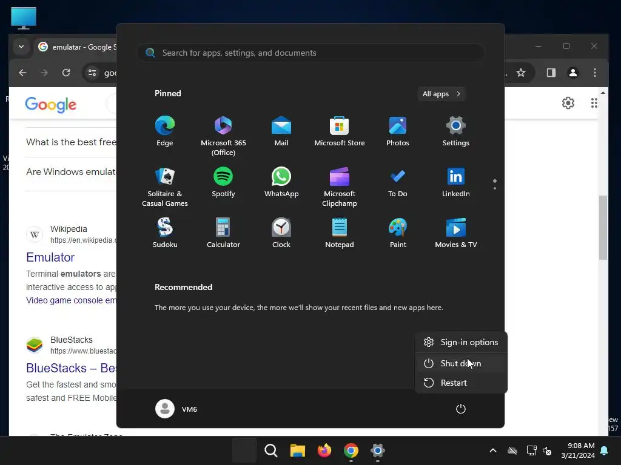Open Settings from pinned apps

click(x=456, y=131)
